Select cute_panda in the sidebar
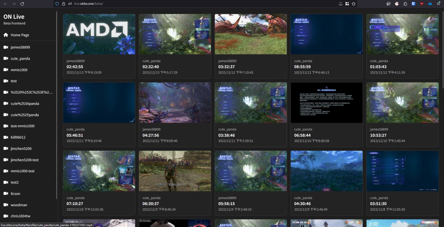The image size is (444, 227). click(28, 59)
